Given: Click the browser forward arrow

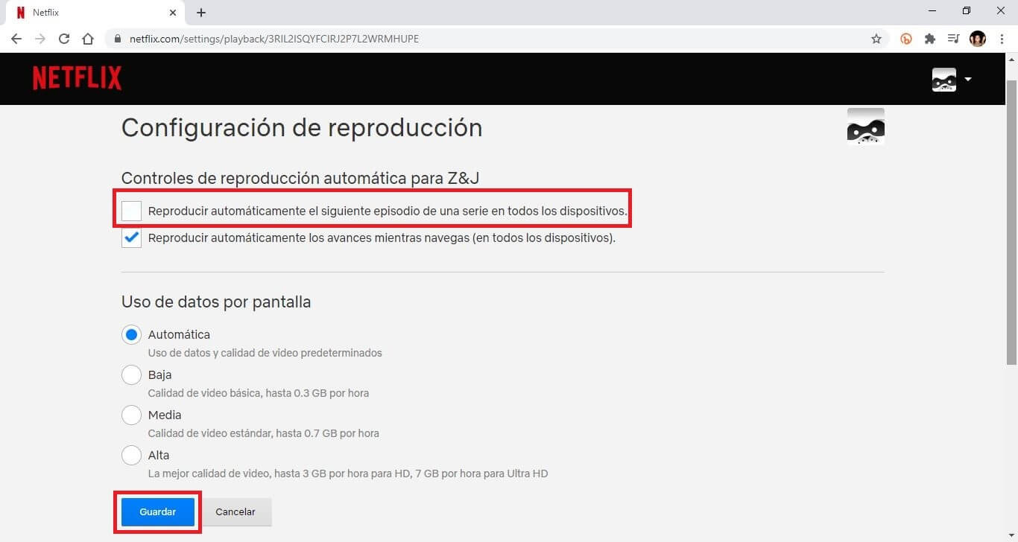Looking at the screenshot, I should 40,39.
